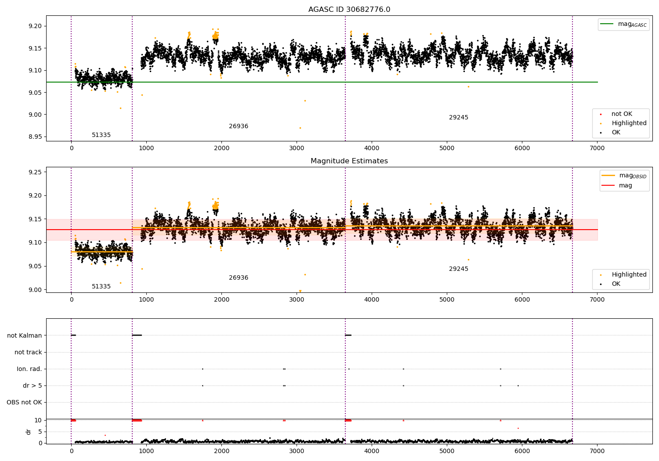Viewport: 659px width, 461px height.
Task: Click label 29245 in the Magnitude Estimates plot
Action: tap(459, 269)
